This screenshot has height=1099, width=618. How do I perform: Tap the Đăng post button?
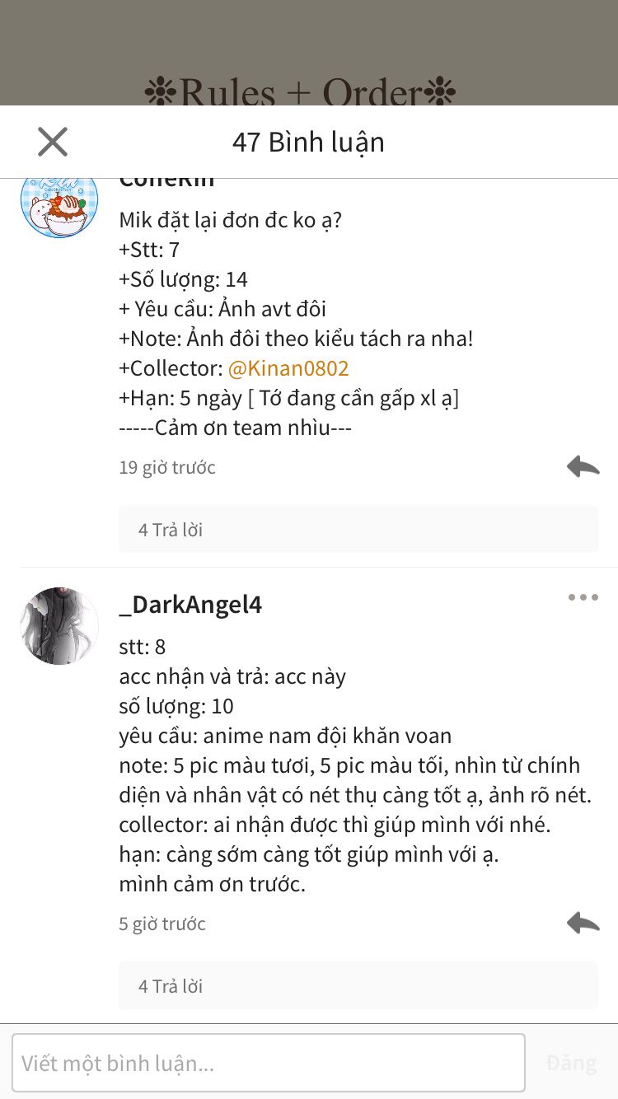pos(571,1063)
